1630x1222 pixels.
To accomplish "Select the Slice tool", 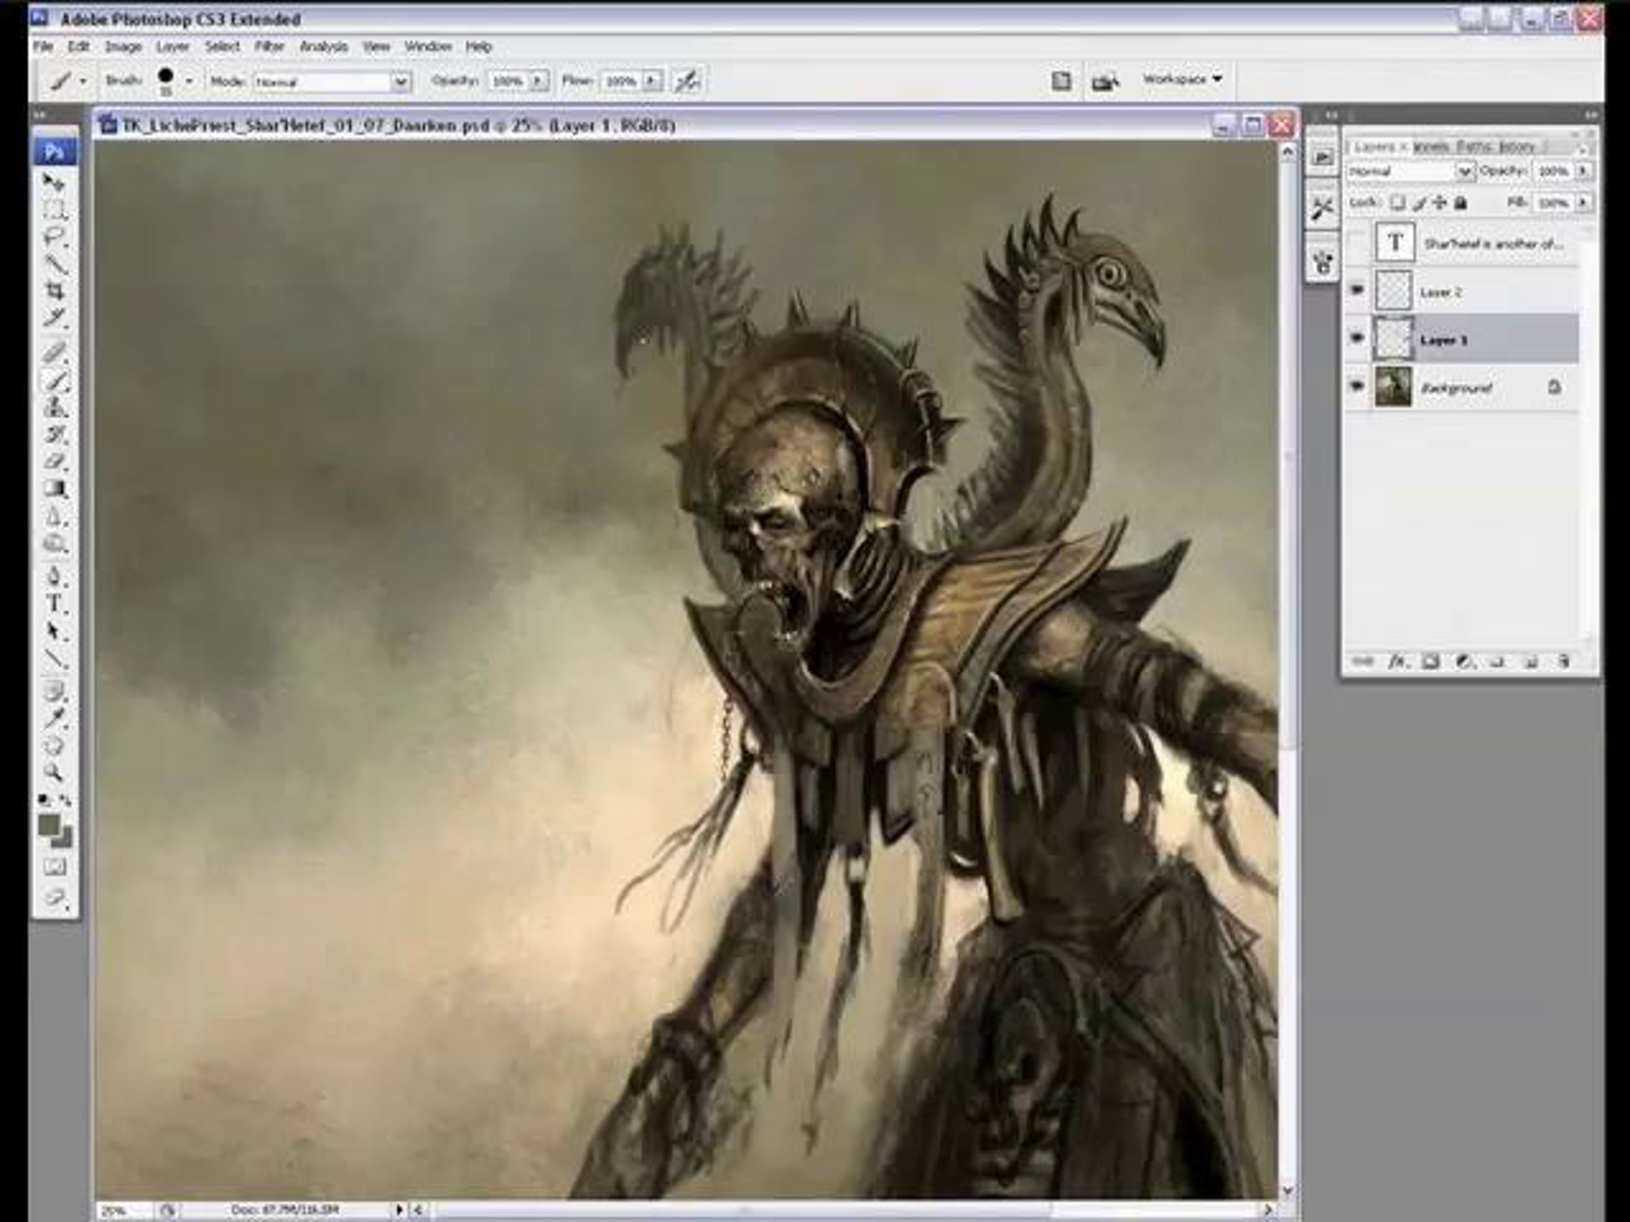I will pyautogui.click(x=54, y=318).
